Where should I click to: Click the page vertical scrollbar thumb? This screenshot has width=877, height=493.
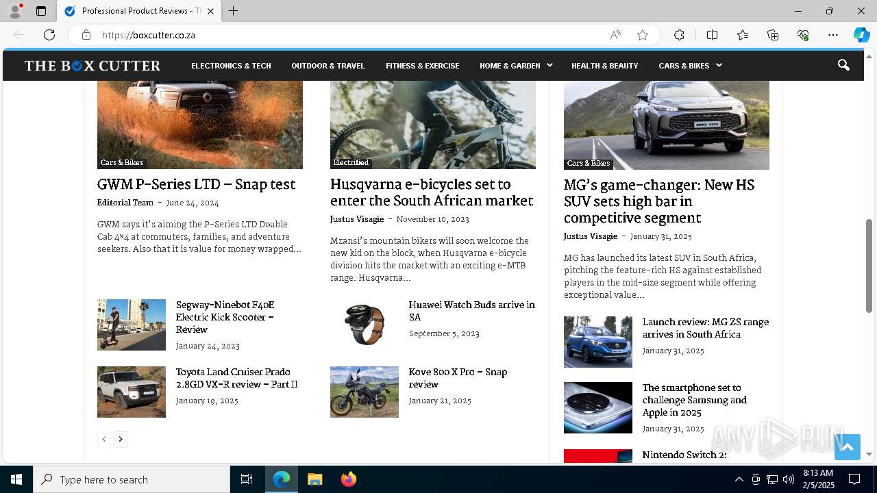click(869, 266)
